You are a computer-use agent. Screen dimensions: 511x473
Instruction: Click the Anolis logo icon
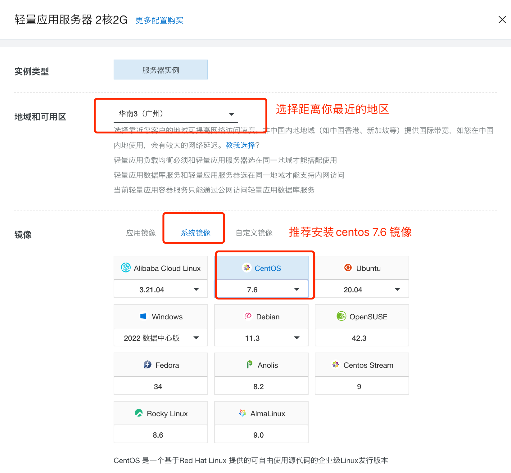250,365
